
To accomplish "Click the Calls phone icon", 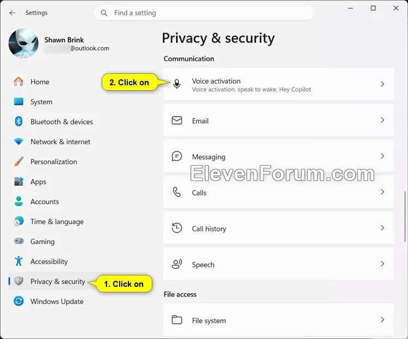I will [177, 192].
